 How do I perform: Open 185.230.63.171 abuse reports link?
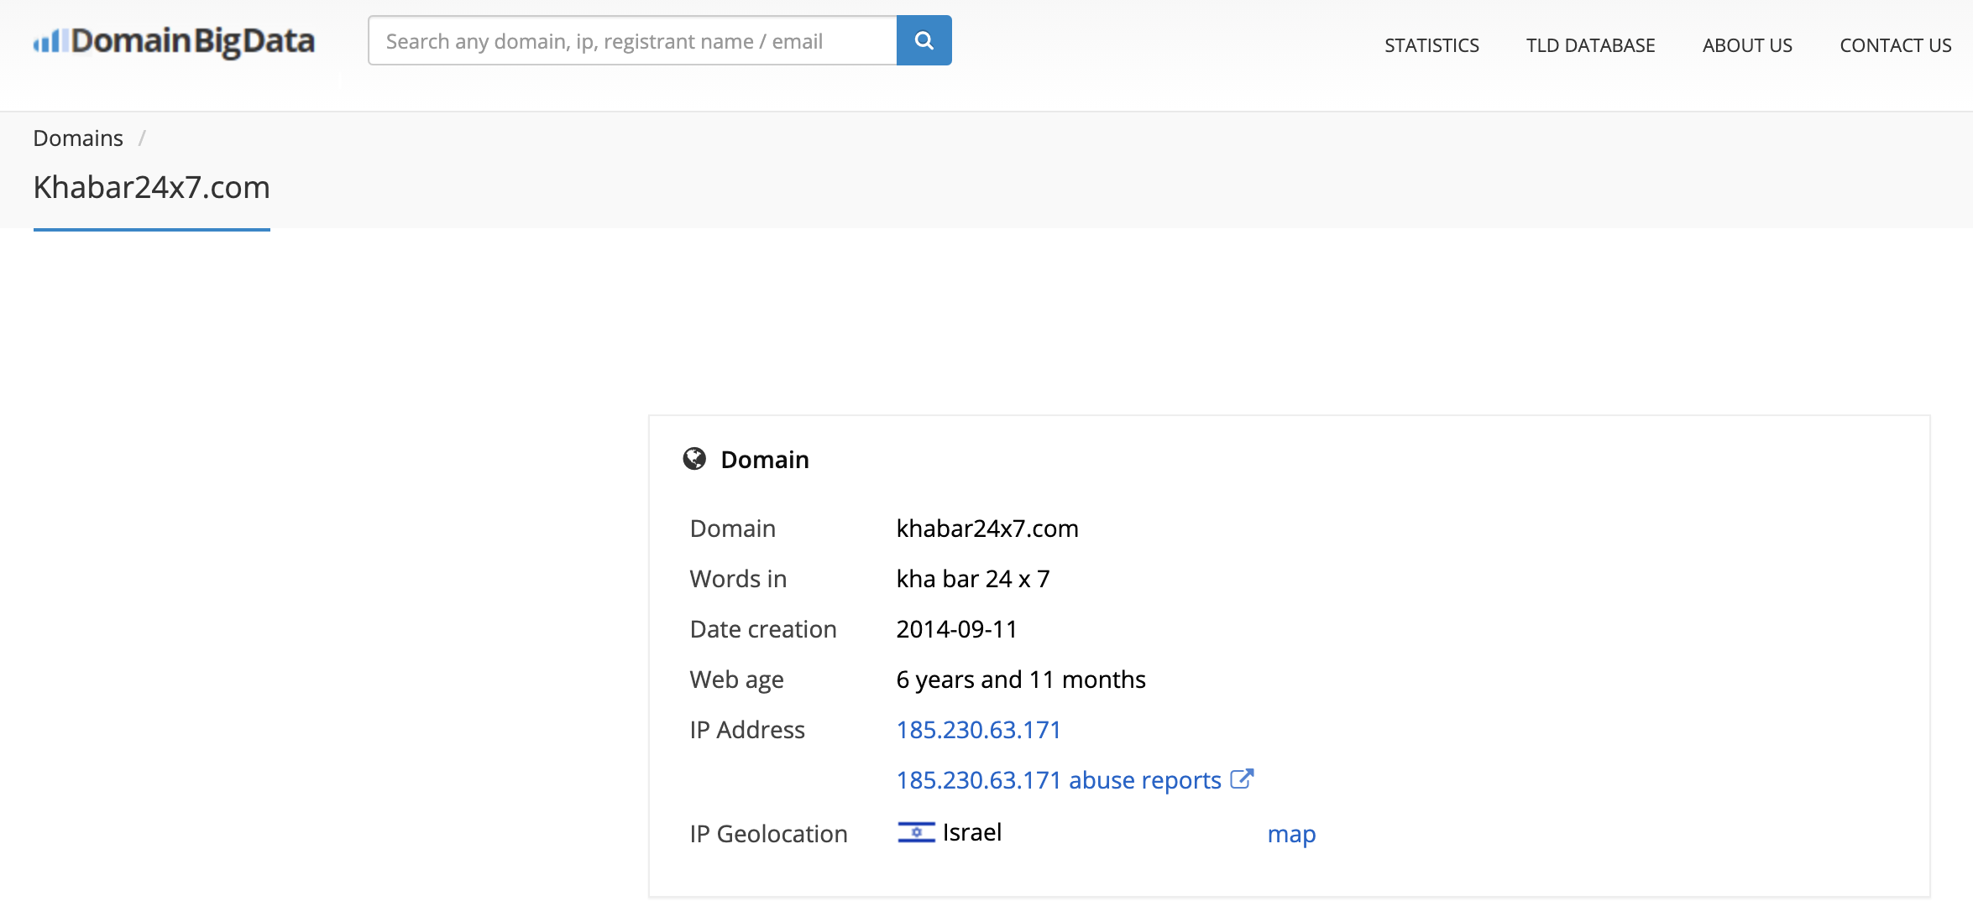point(1059,780)
